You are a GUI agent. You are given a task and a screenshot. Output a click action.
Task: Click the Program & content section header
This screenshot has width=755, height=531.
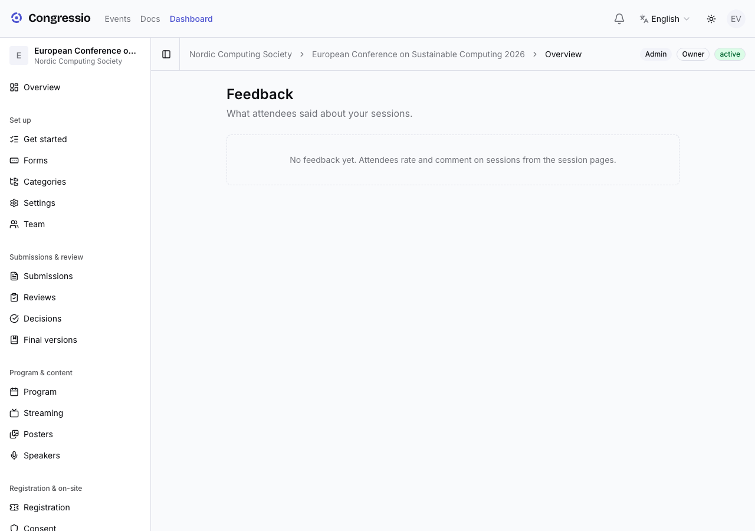41,373
